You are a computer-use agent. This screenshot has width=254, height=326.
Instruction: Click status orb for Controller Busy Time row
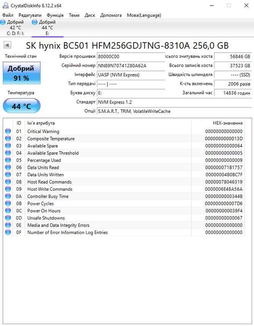pos(8,196)
